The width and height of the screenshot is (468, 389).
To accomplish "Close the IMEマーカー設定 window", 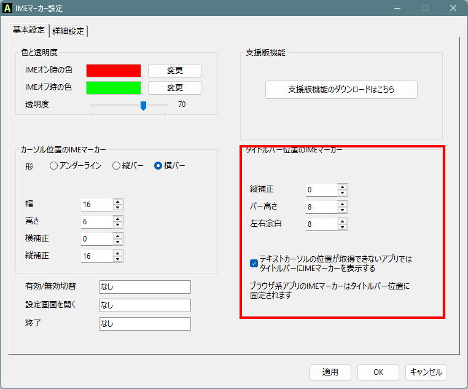I will click(x=453, y=8).
